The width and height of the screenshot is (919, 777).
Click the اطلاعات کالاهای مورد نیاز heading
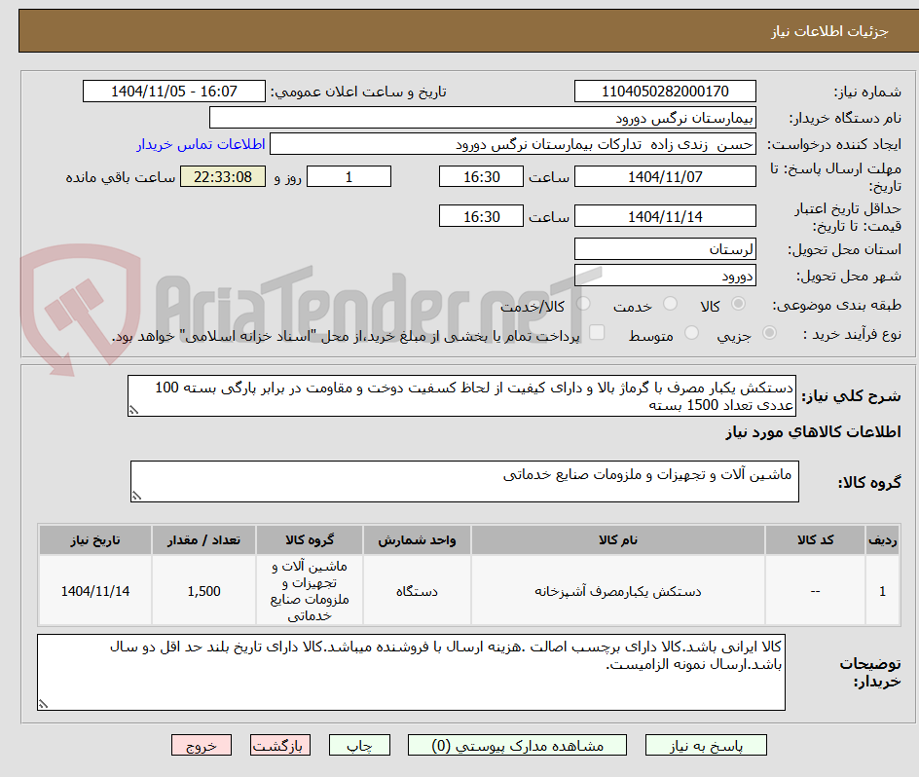814,432
